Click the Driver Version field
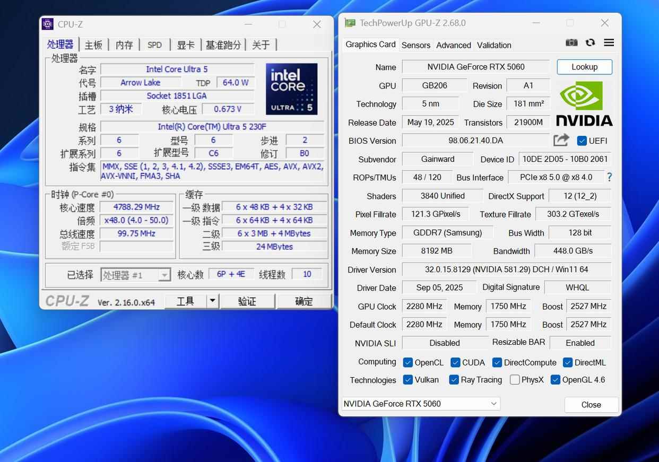The height and width of the screenshot is (462, 659). [507, 269]
